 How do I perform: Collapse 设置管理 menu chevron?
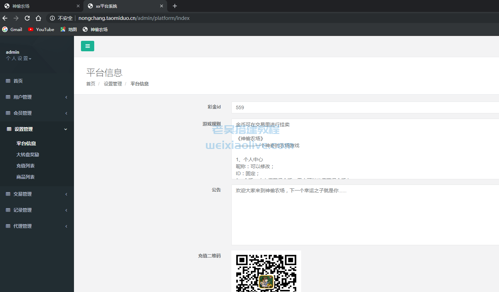click(x=66, y=129)
